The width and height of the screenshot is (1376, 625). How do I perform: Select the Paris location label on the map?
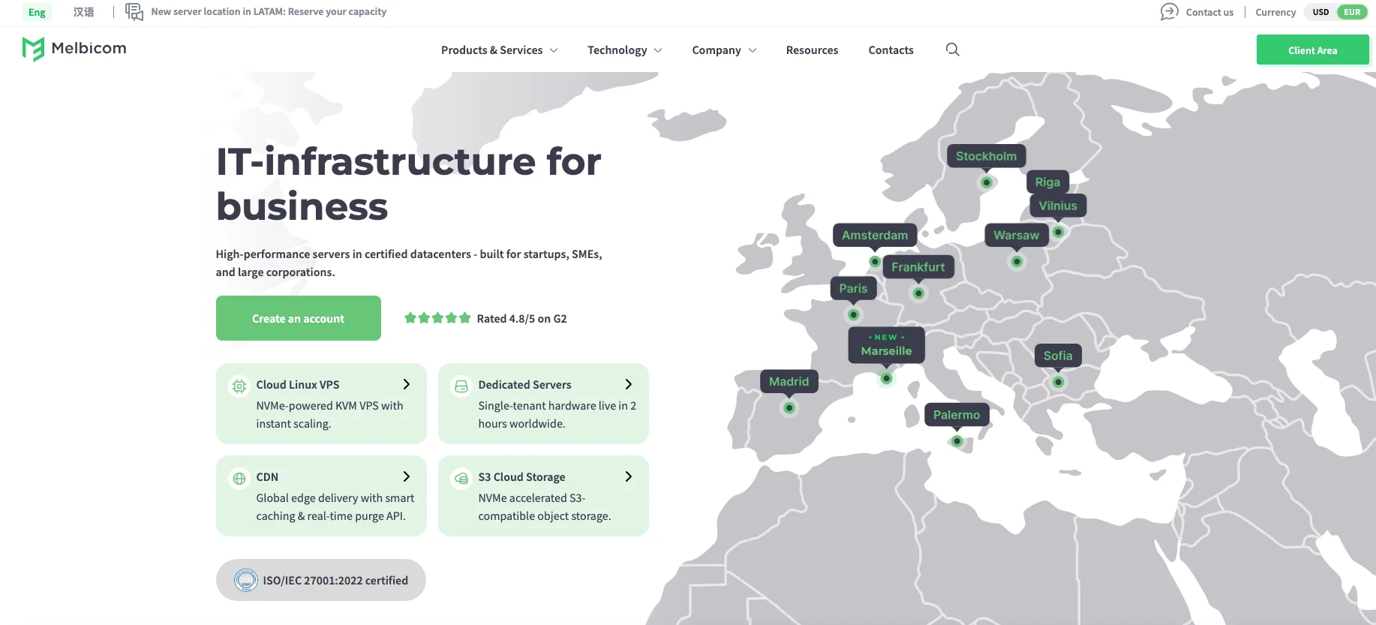click(x=853, y=288)
